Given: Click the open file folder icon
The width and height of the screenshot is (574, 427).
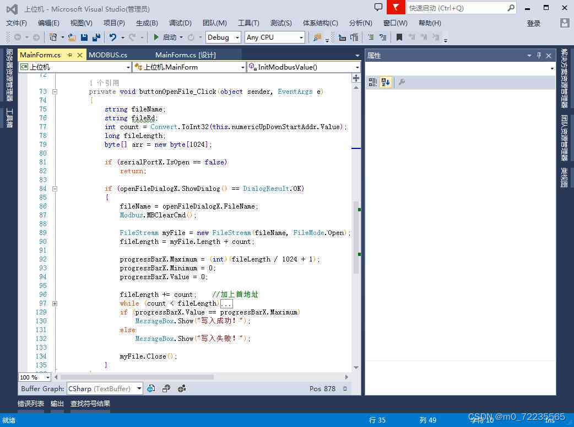Looking at the screenshot, I should [x=72, y=37].
